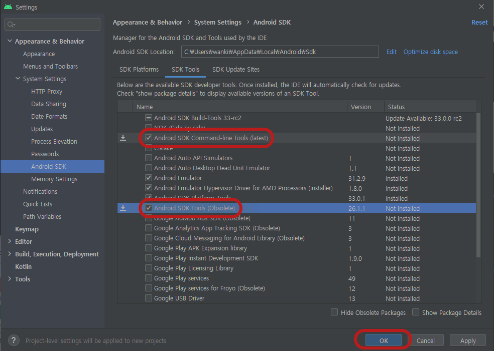Click download icon beside SDK Tools (Obsolete)
The width and height of the screenshot is (494, 351).
tap(123, 208)
